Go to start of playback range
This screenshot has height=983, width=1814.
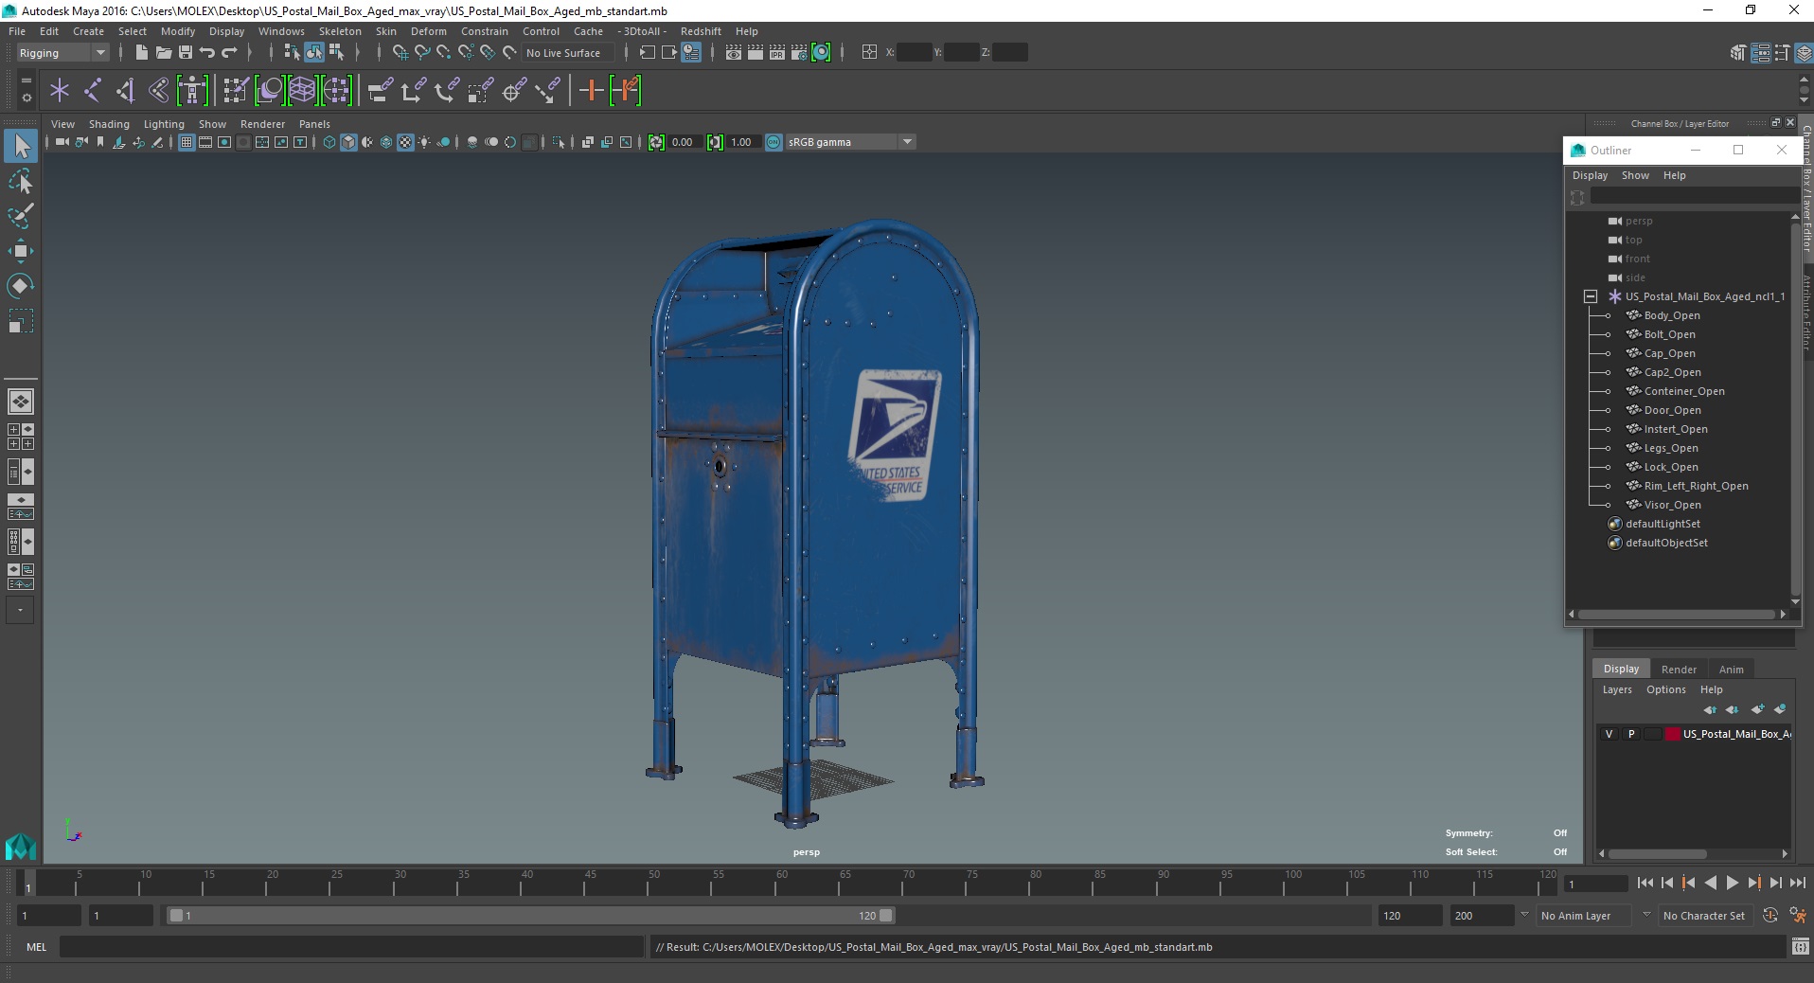1645,883
